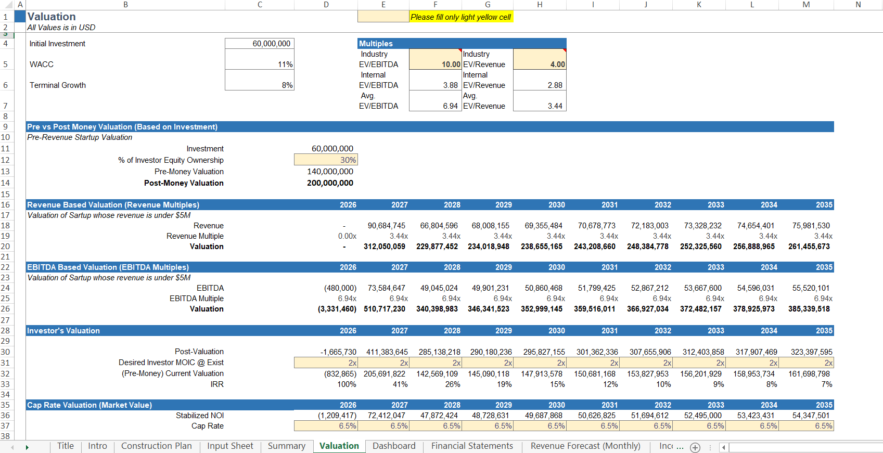Open the Title sheet tab
The image size is (883, 453).
tap(66, 446)
